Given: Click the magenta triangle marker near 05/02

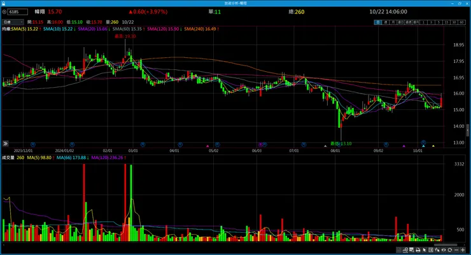Looking at the screenshot, I should [207, 146].
